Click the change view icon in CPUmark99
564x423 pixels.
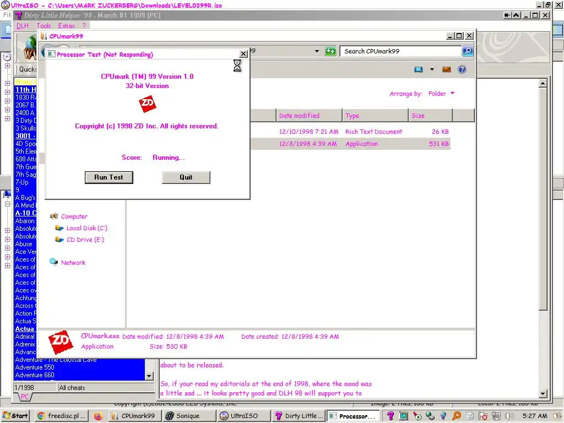(419, 69)
